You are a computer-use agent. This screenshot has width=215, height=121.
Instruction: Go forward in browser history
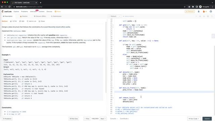click(x=6, y=7)
